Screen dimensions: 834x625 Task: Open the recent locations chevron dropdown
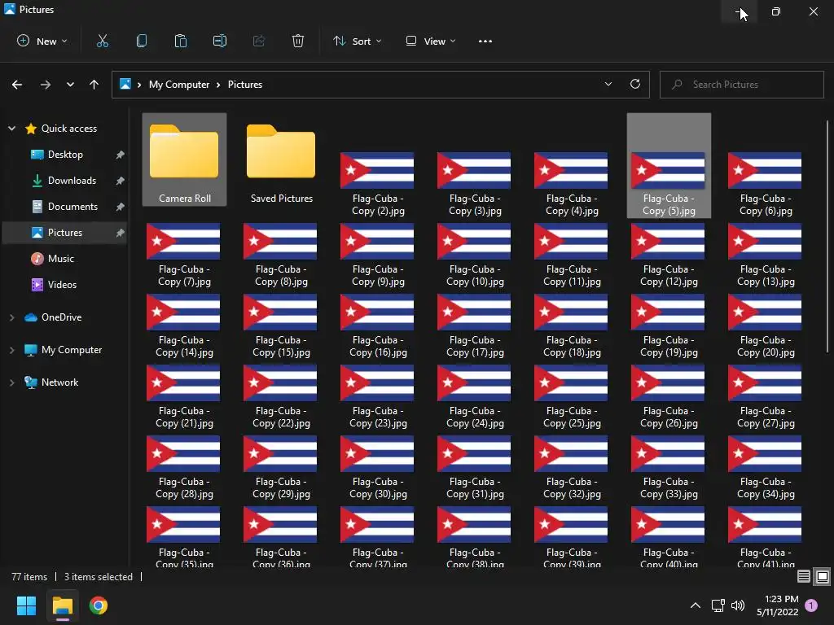click(70, 85)
